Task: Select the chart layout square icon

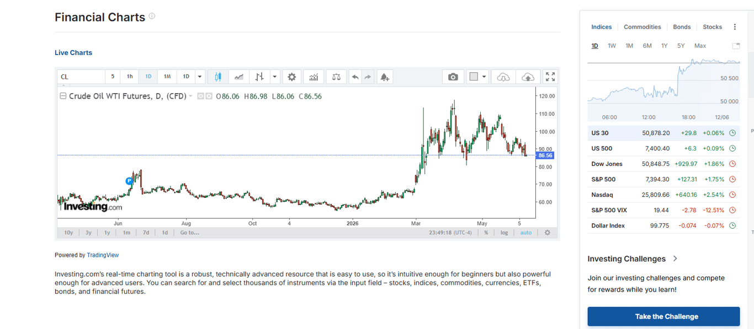Action: pos(474,77)
